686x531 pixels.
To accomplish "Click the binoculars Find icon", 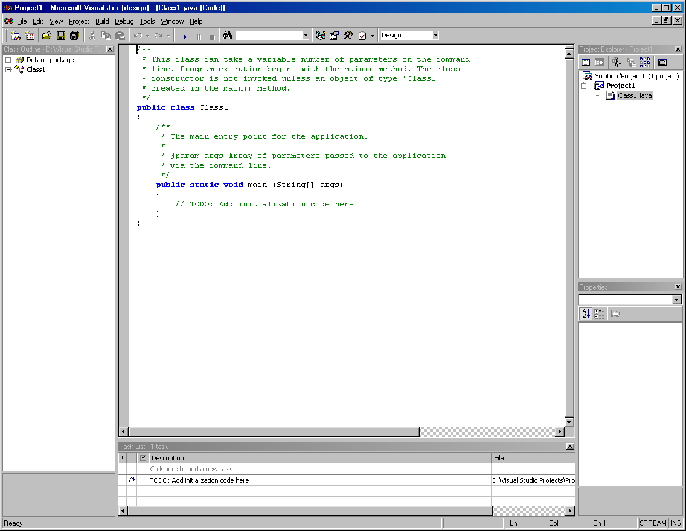I will click(227, 36).
